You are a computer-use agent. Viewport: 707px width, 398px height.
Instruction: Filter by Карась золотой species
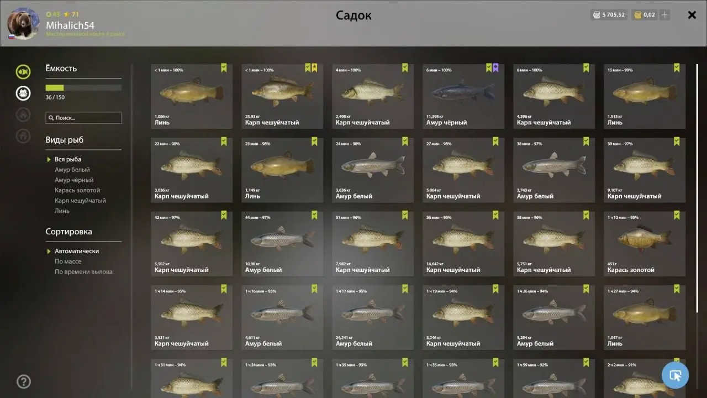[77, 190]
